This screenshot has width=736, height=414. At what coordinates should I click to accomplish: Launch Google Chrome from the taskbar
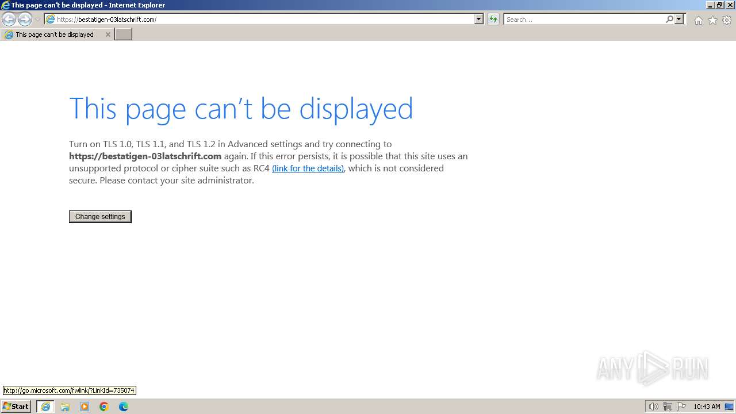coord(104,407)
